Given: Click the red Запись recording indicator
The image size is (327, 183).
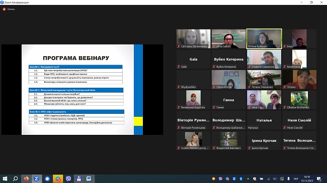Looking at the screenshot, I should [9, 9].
